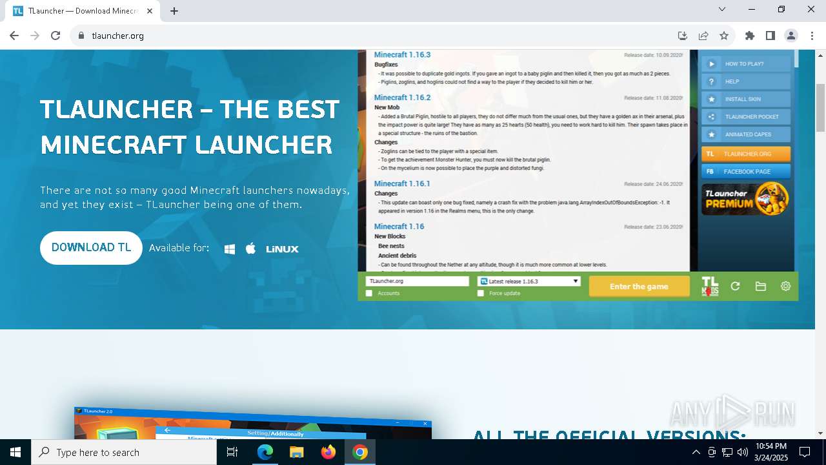Click the Minecraft 1.16.2 heading
Viewport: 826px width, 465px height.
pos(402,98)
